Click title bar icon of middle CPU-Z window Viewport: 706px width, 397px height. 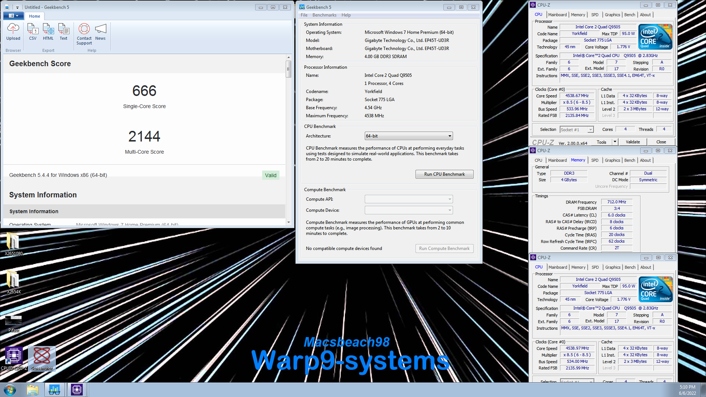pyautogui.click(x=533, y=151)
